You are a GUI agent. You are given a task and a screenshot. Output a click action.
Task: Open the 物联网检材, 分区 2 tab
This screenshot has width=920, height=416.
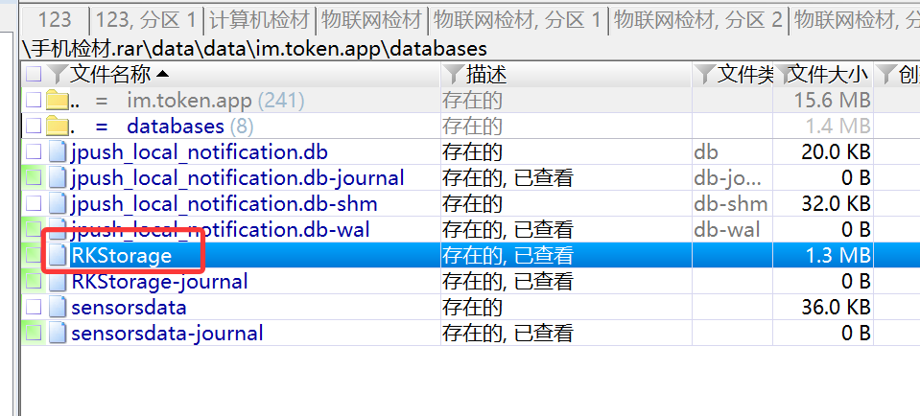coord(698,21)
